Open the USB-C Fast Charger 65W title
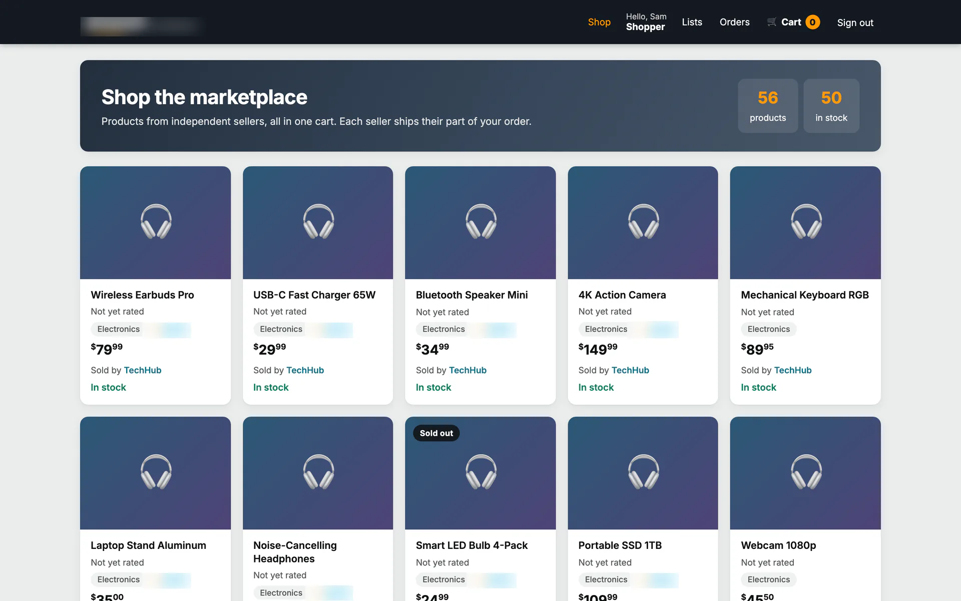961x601 pixels. point(314,295)
